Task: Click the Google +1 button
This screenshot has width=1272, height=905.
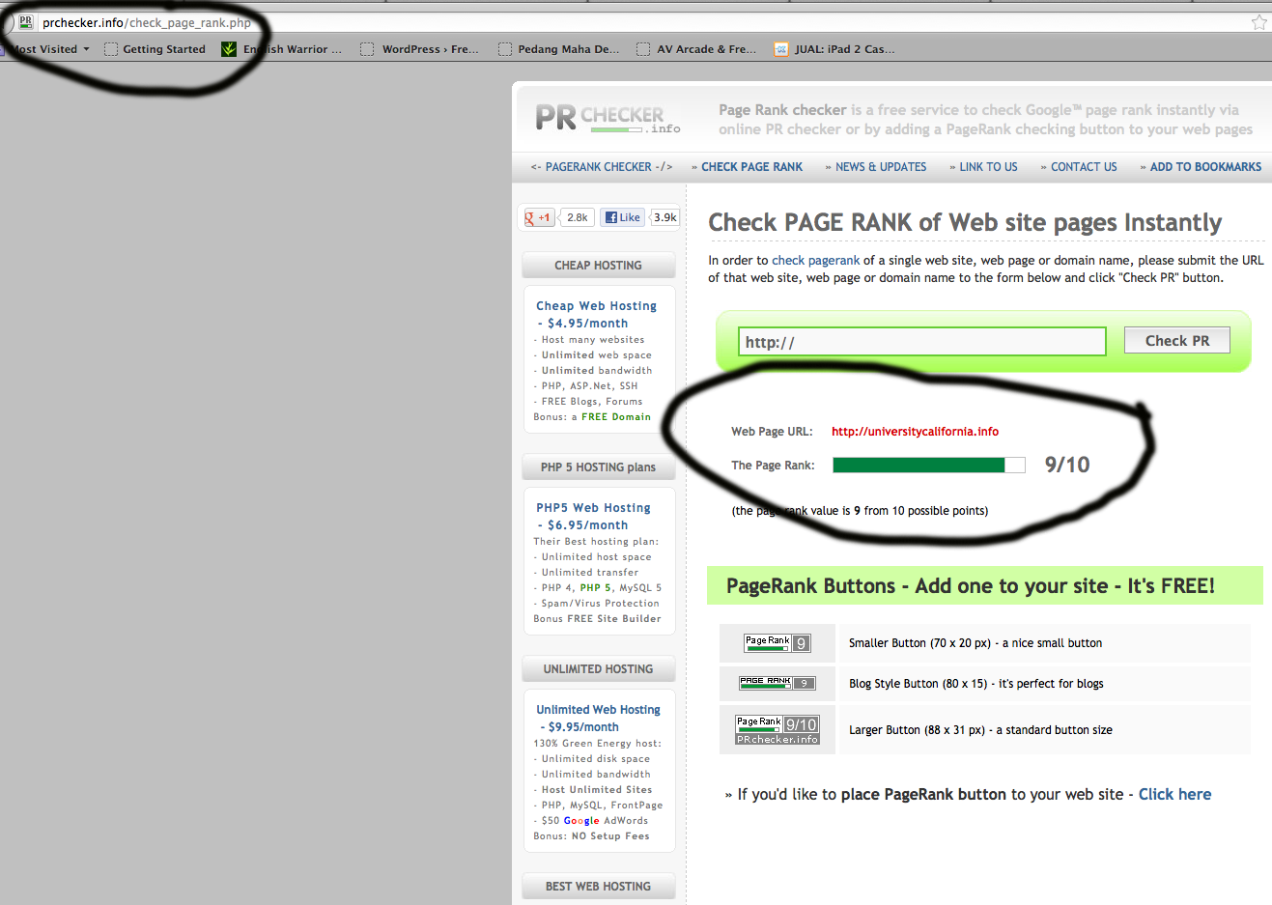Action: pos(538,217)
